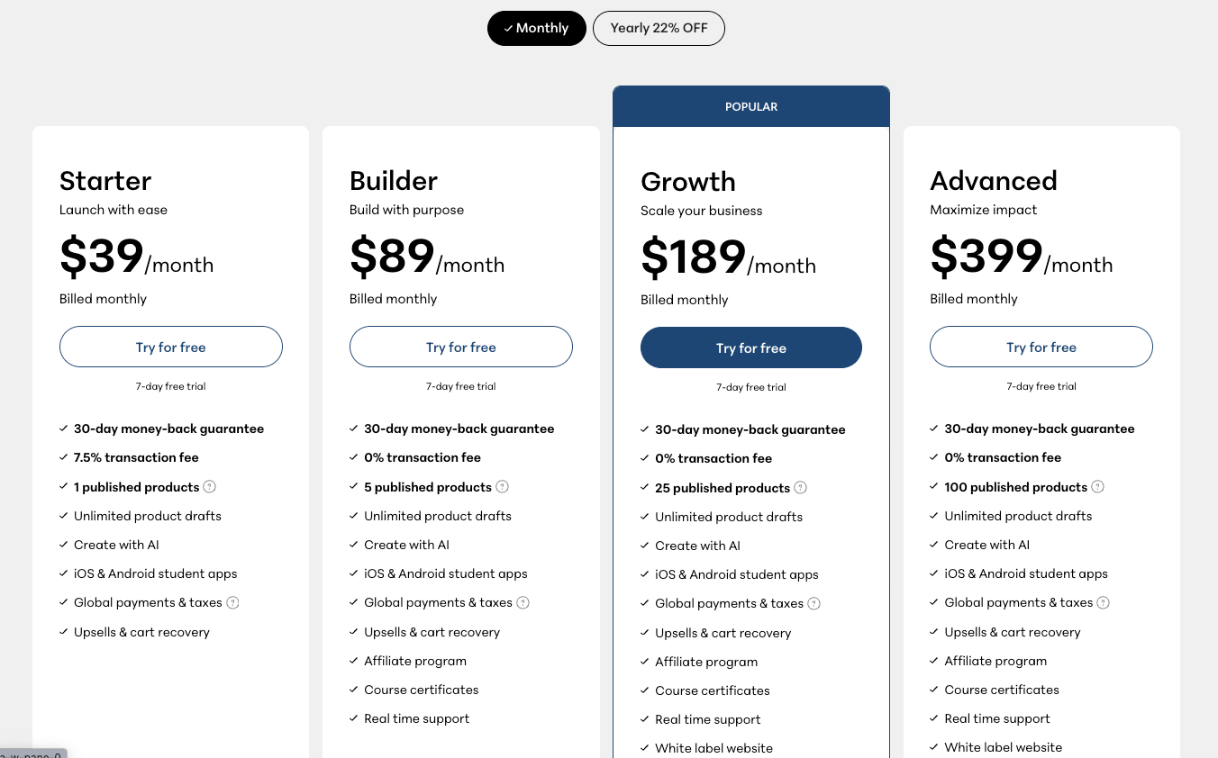Click Try for free under Builder
Viewport: 1218px width, 758px height.
[x=460, y=347]
